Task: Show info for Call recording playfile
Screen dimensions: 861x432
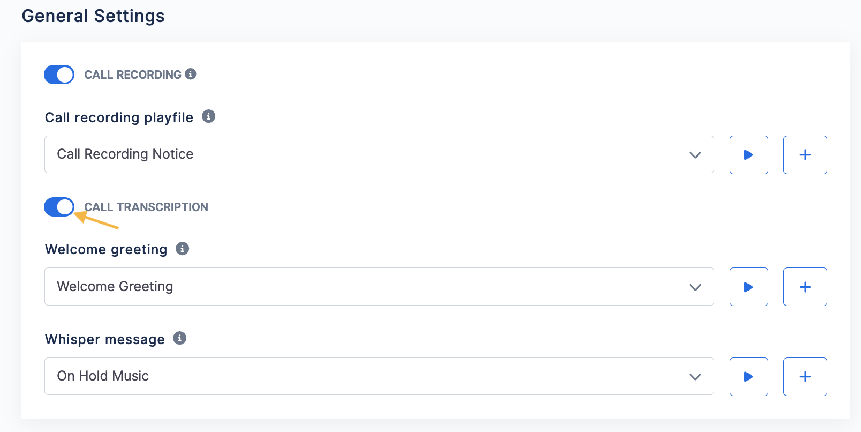Action: click(x=208, y=116)
